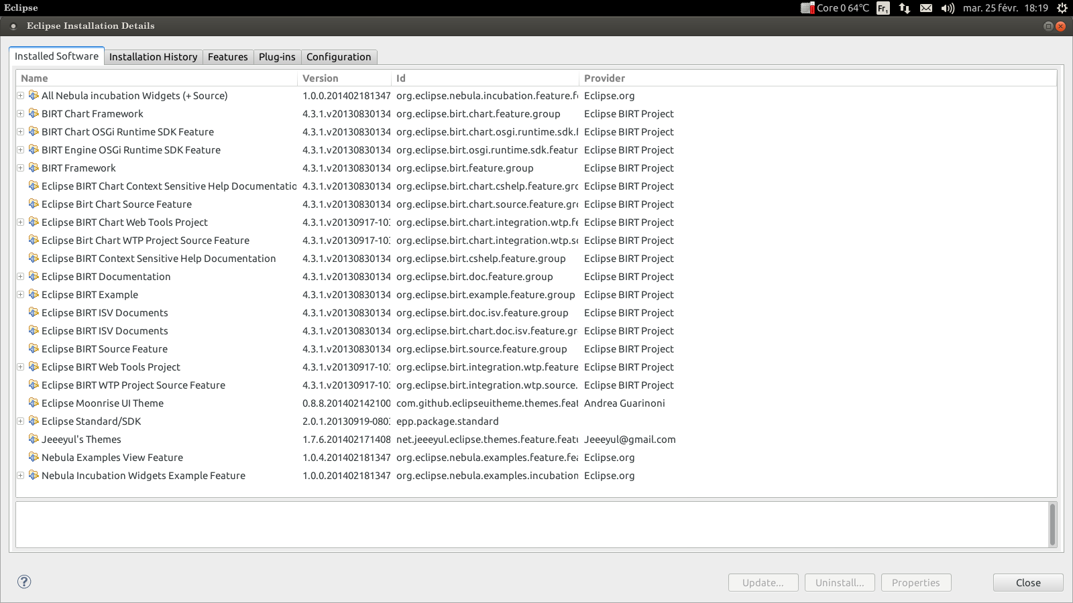Click icon of BIRT Chart OSGi Runtime SDK Feature
The width and height of the screenshot is (1073, 603).
click(x=34, y=132)
